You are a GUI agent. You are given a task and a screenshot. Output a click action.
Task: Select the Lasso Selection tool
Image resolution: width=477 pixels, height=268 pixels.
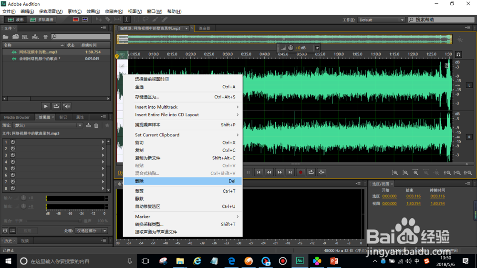(x=145, y=20)
